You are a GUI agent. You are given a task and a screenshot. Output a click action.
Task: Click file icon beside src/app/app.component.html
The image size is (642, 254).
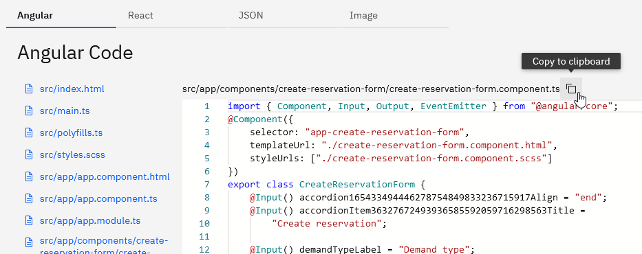tap(29, 177)
